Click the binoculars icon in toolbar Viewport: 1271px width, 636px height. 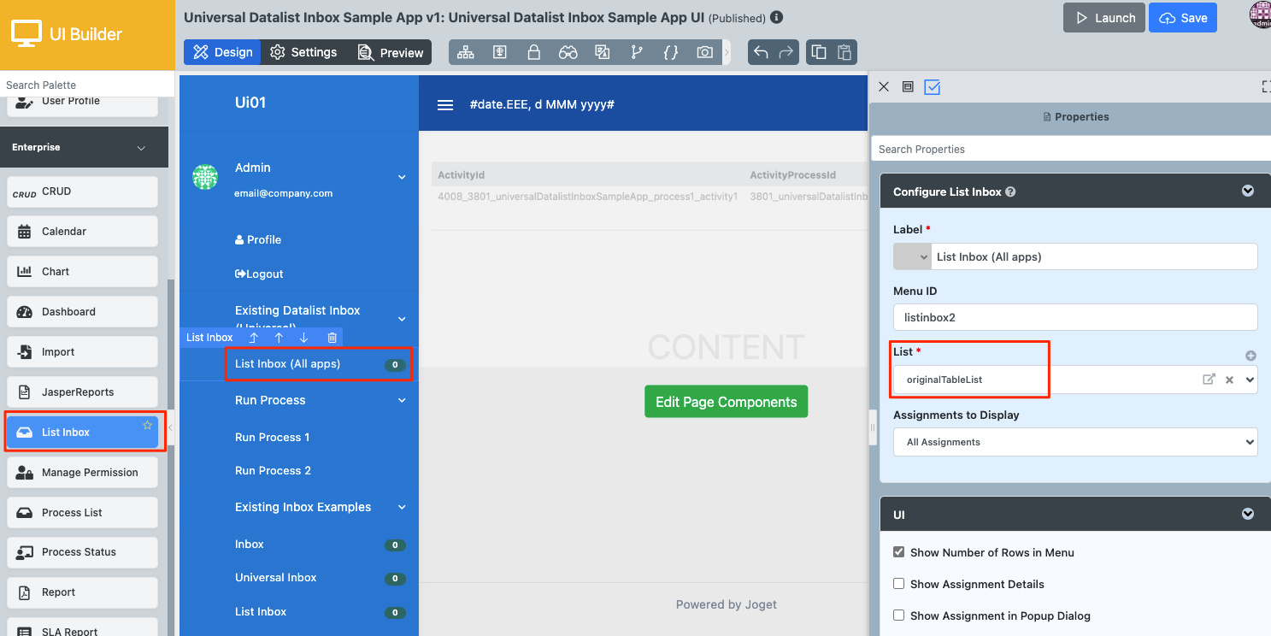click(x=568, y=52)
